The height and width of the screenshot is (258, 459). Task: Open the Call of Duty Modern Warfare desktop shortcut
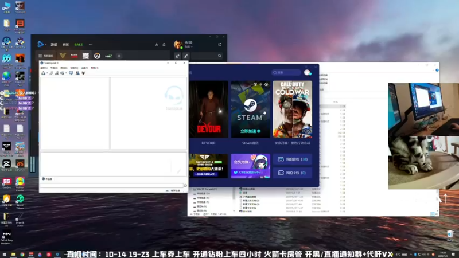coord(7,237)
